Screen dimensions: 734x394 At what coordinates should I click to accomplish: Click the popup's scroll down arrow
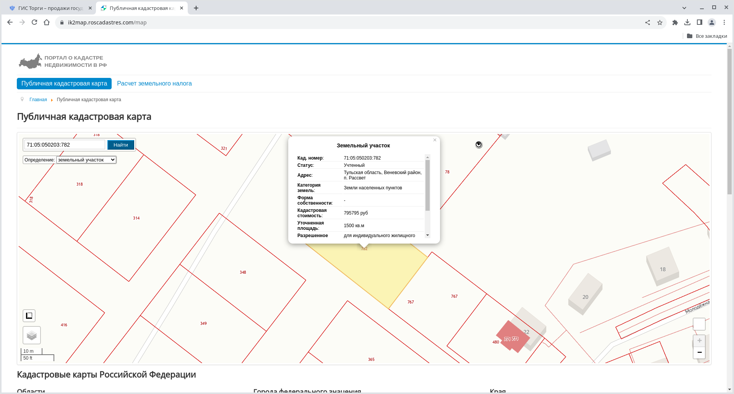coord(428,235)
